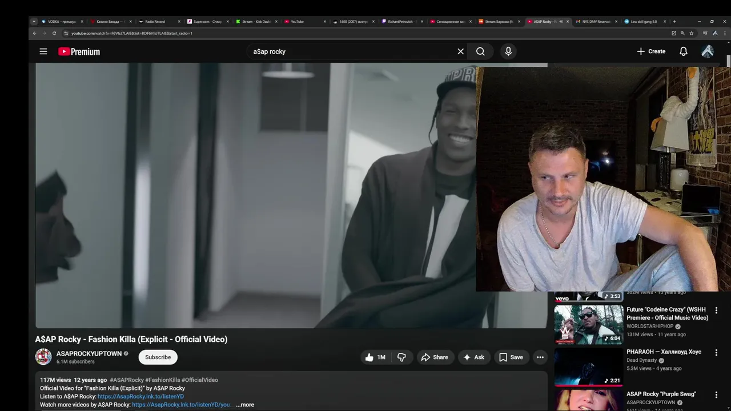The height and width of the screenshot is (411, 731).
Task: Mute the A$AP Rocky tab audio icon
Action: [x=561, y=22]
